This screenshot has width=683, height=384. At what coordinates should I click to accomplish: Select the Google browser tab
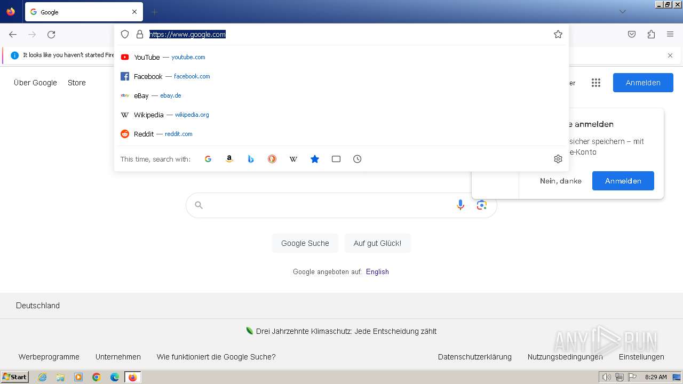tap(84, 12)
